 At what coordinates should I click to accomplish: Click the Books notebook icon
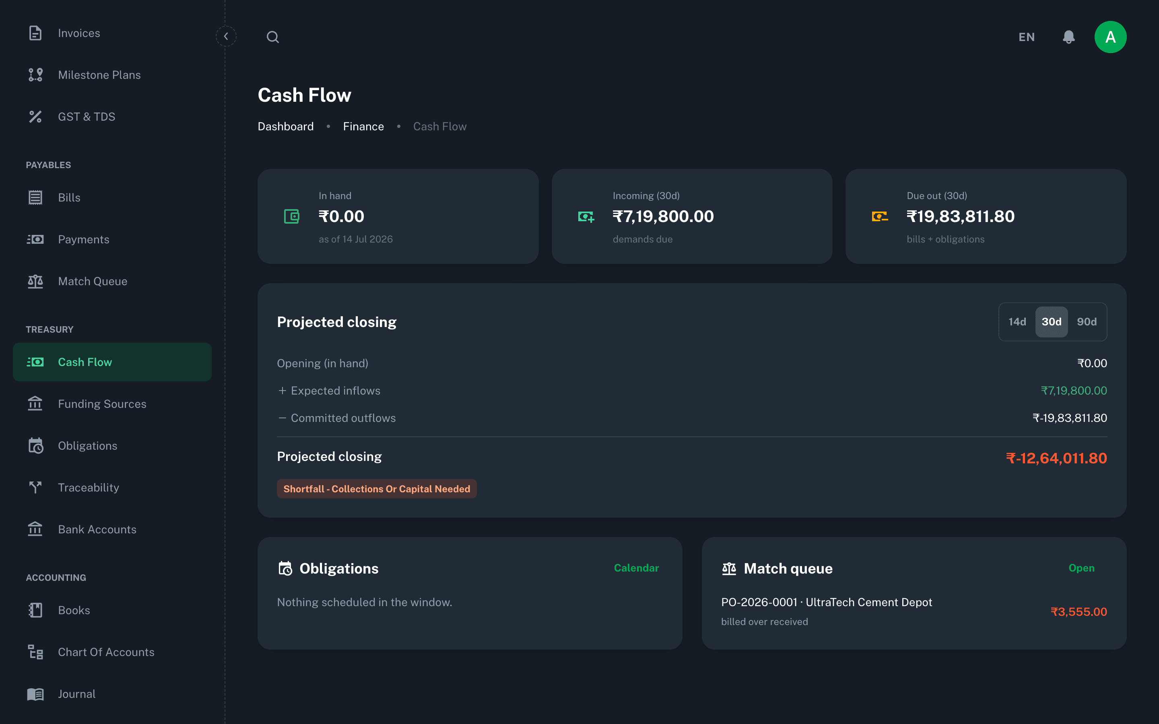click(35, 610)
